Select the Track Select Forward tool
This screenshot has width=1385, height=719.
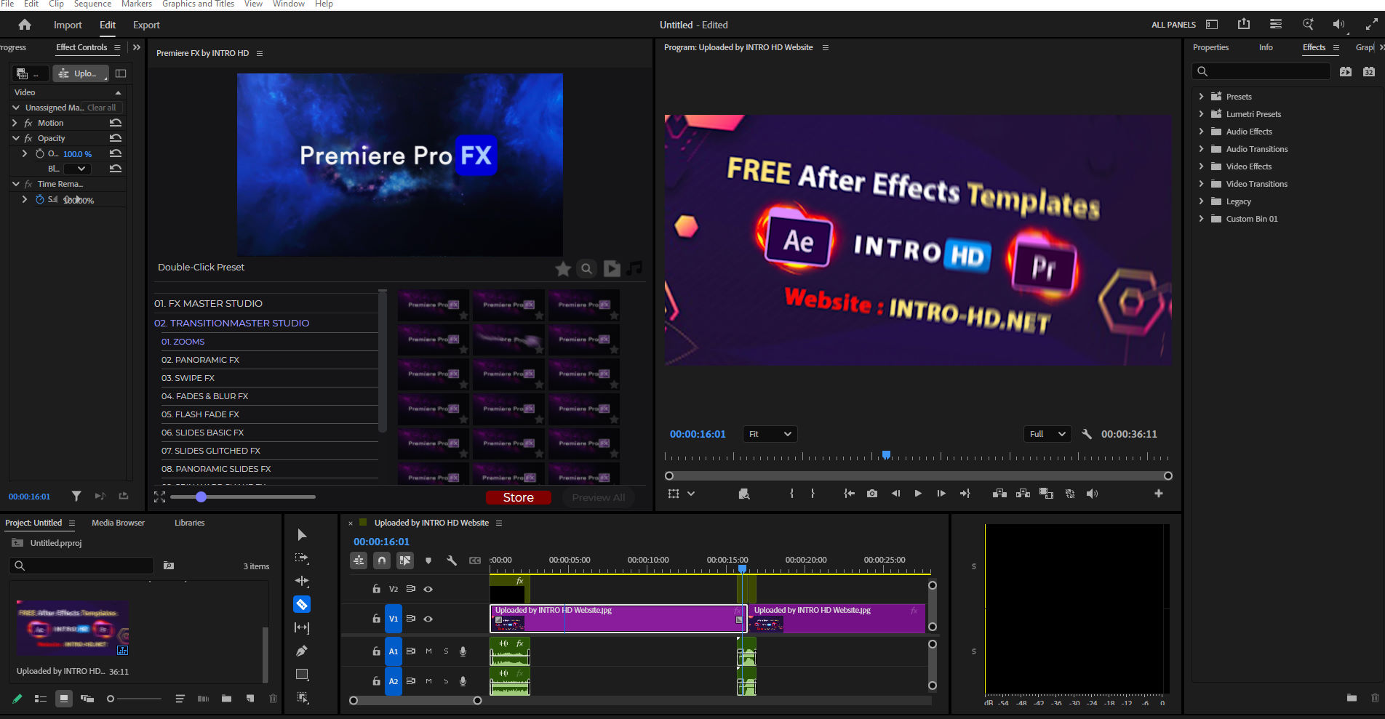pos(302,558)
